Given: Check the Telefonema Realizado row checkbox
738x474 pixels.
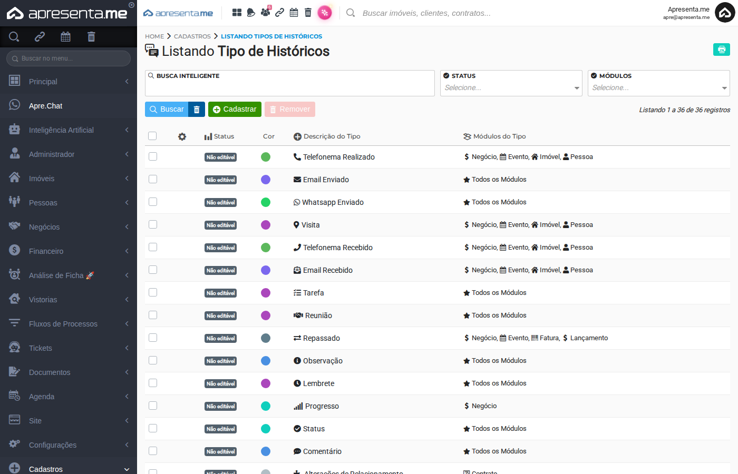Looking at the screenshot, I should 153,156.
